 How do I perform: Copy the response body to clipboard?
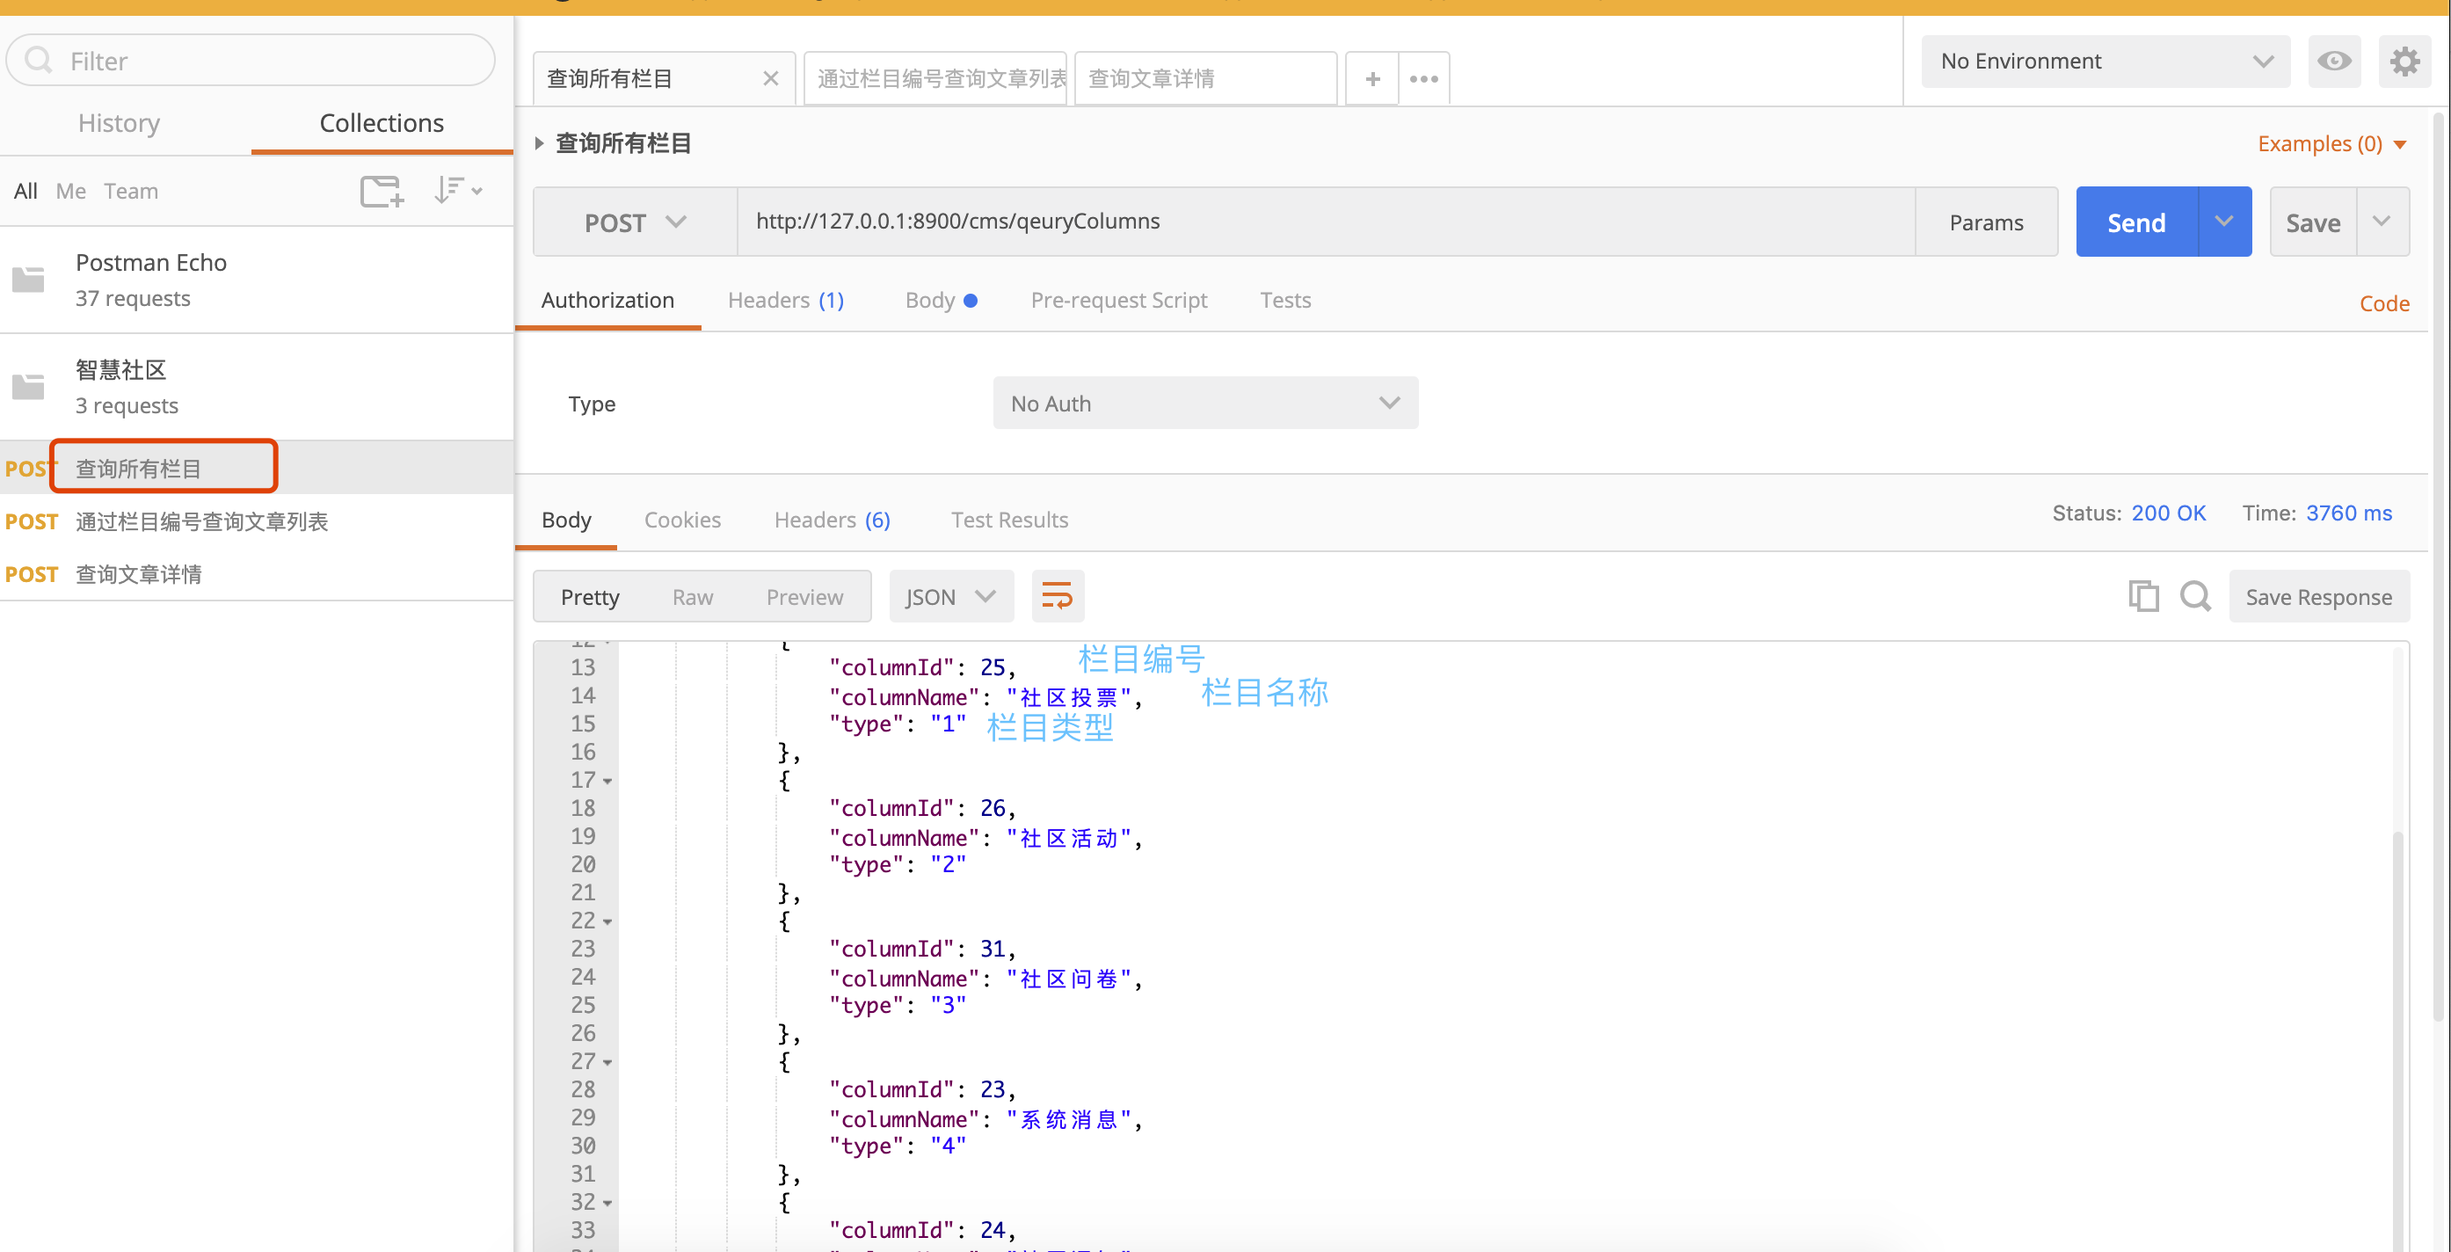(2142, 596)
